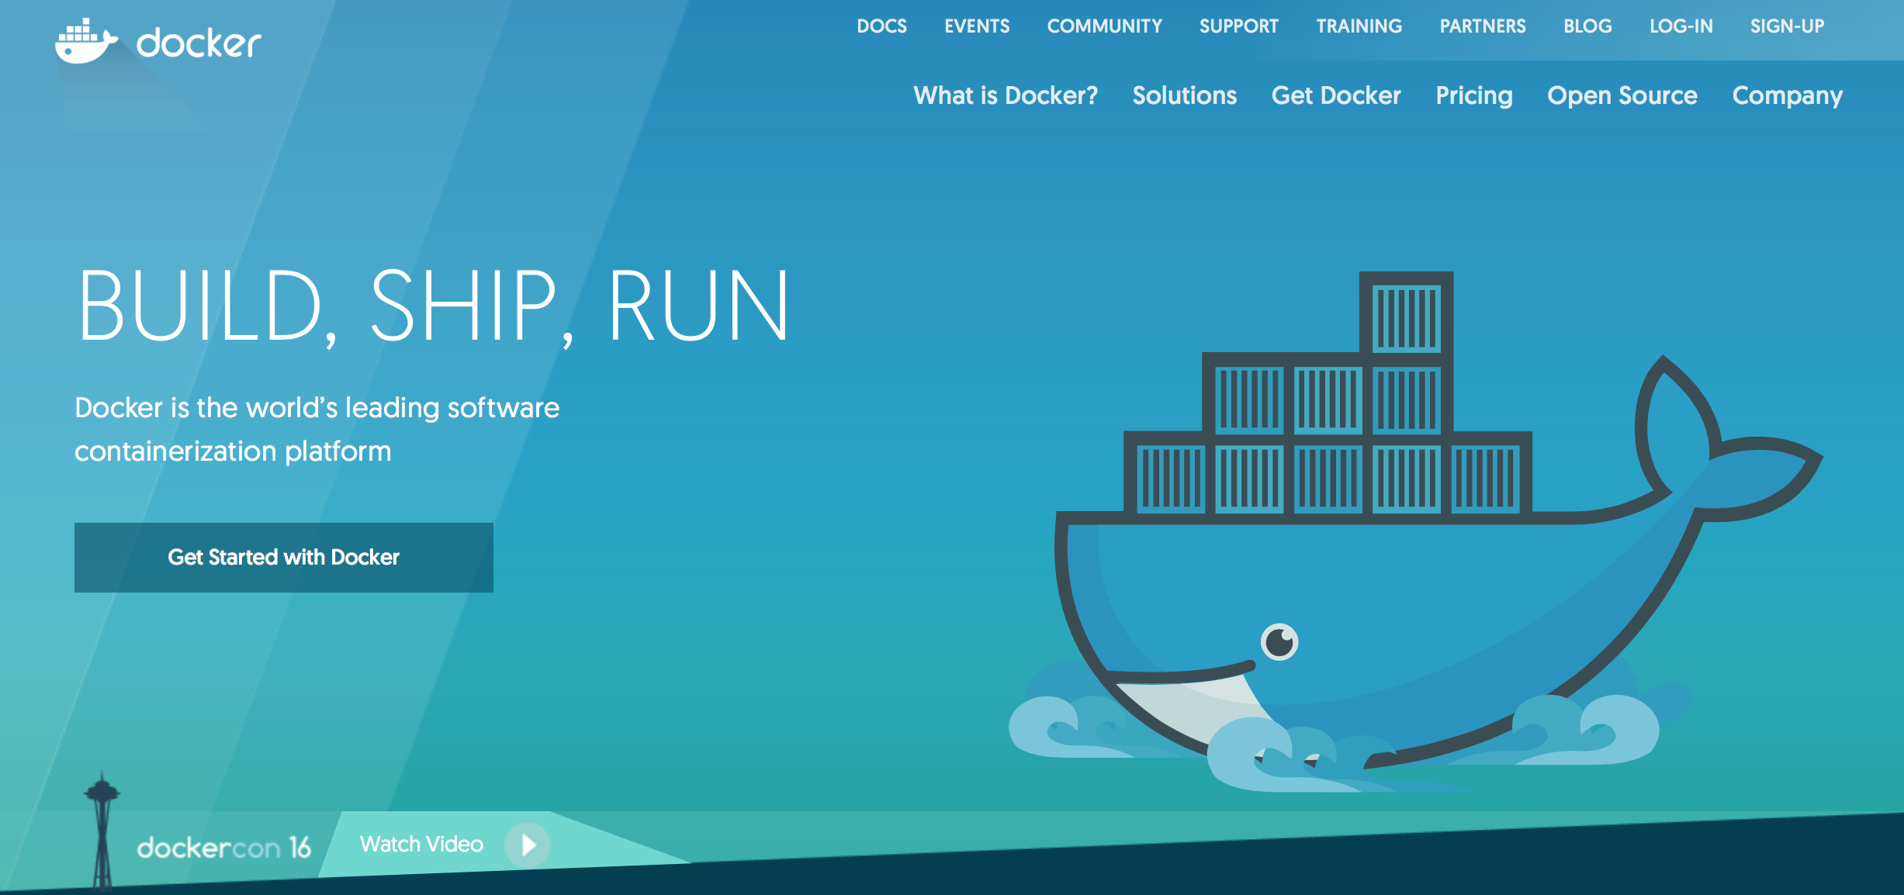1904x895 pixels.
Task: Click the Space Needle dockercon icon
Action: point(102,830)
